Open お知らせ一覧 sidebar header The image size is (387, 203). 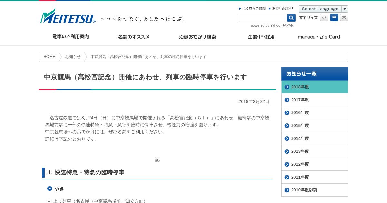point(315,74)
